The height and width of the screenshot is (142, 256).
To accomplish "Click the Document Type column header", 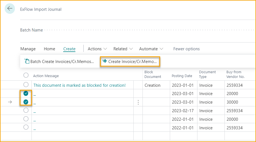I will [207, 74].
